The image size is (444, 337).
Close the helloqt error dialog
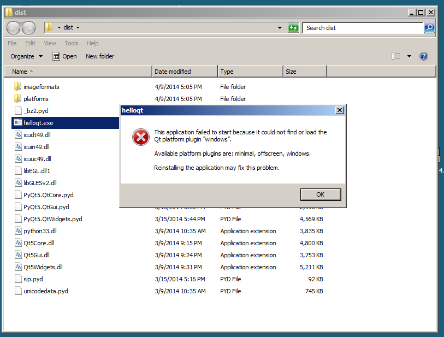pos(340,110)
